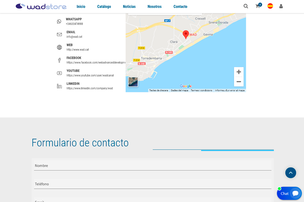Screen dimensions: 304x202
Task: Click the email envelope icon
Action: coord(59,34)
